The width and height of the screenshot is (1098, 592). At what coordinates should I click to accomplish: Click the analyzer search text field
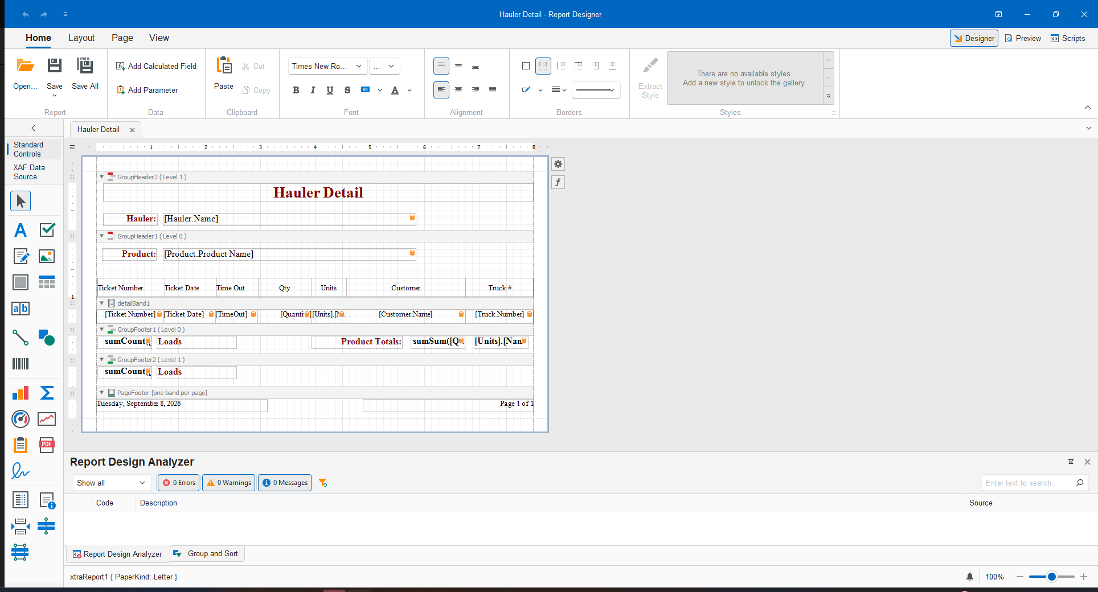pyautogui.click(x=1029, y=483)
